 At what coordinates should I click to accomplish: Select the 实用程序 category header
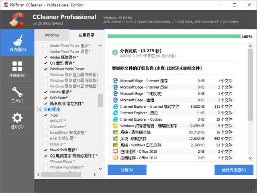[x=52, y=109]
